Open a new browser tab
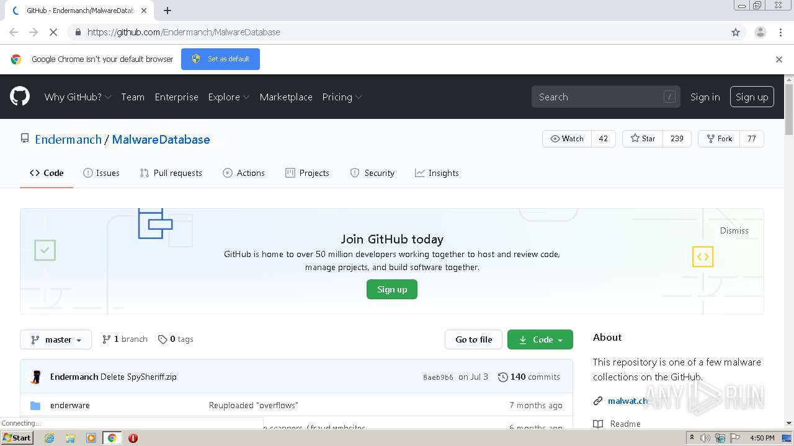Viewport: 794px width, 446px height. tap(167, 11)
